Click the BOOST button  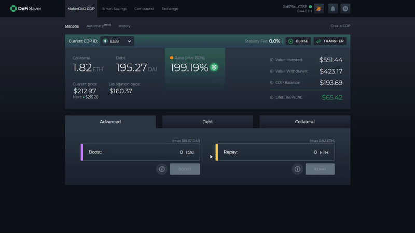pos(185,169)
